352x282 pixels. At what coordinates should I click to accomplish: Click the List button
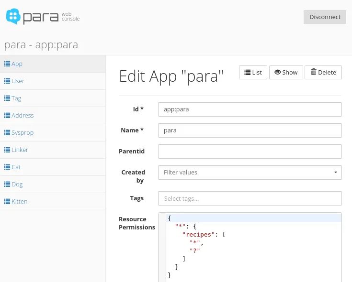point(253,73)
